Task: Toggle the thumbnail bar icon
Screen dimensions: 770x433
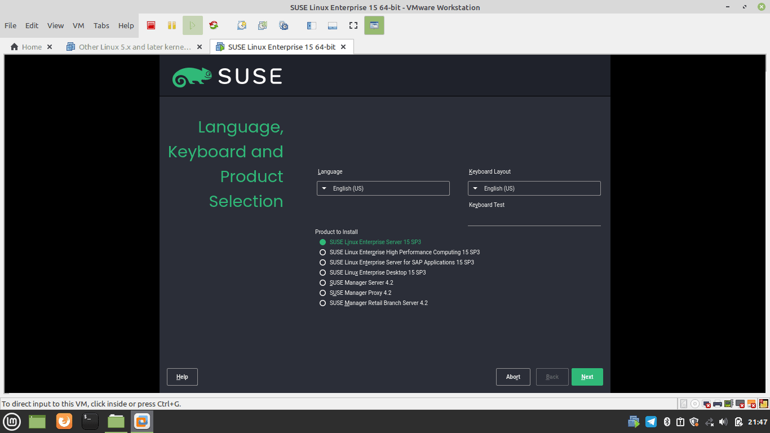Action: coord(333,25)
